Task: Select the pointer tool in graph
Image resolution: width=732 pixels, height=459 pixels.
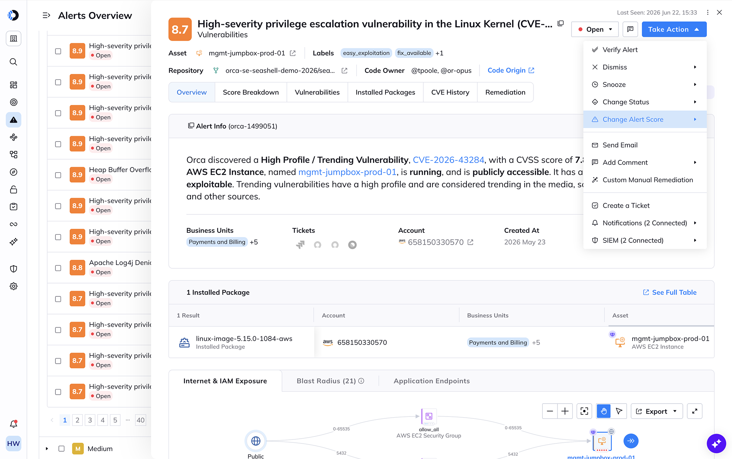Action: tap(619, 411)
